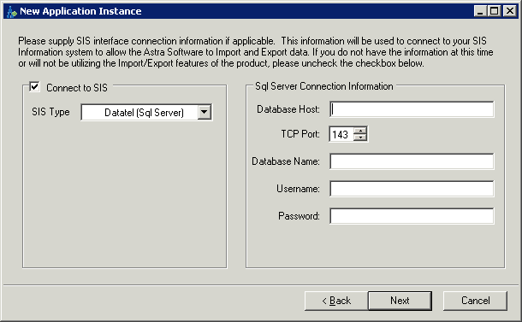Uncheck the Connect to SIS checkbox
The image size is (522, 322).
point(34,87)
